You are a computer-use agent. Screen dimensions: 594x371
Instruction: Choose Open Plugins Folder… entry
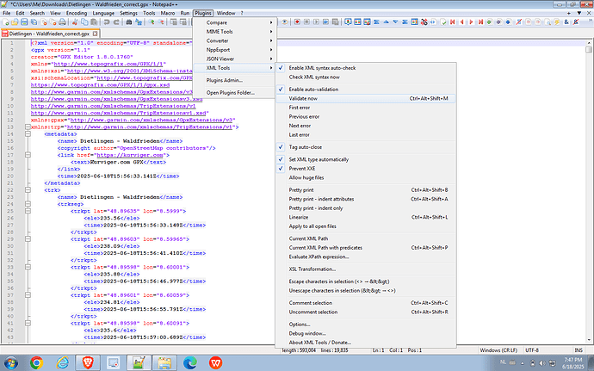tap(234, 93)
